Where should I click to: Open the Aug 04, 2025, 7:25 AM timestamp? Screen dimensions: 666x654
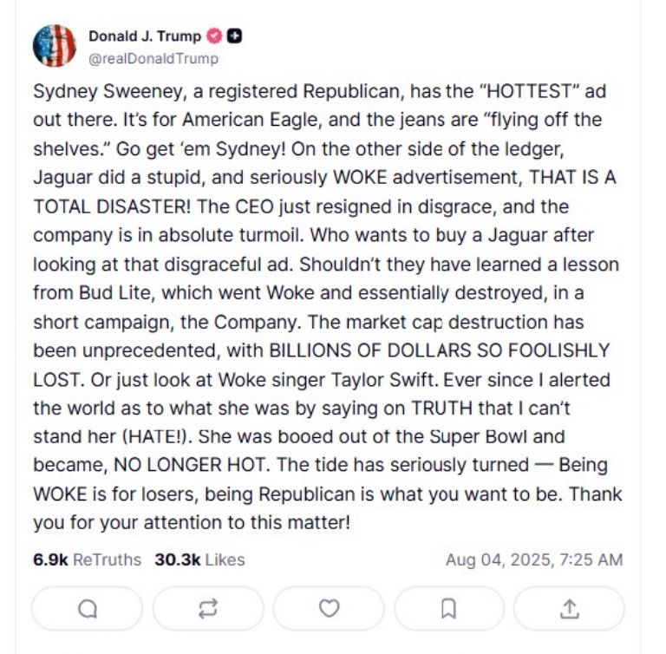533,559
